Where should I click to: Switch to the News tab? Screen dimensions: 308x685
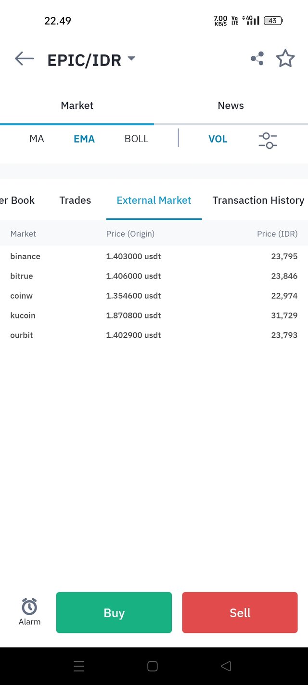(231, 105)
